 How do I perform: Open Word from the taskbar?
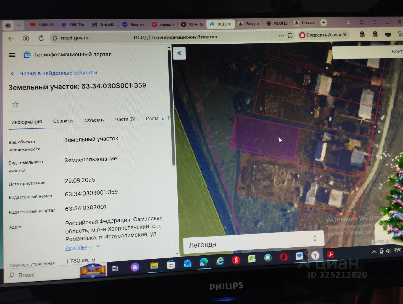[x=299, y=256]
